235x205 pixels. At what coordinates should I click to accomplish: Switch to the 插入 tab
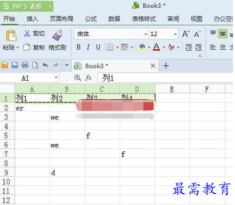tap(32, 18)
